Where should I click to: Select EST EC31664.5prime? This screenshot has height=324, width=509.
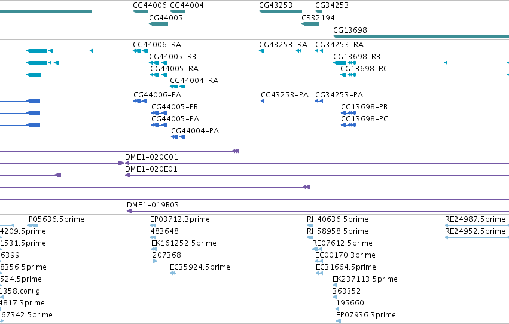(346, 267)
